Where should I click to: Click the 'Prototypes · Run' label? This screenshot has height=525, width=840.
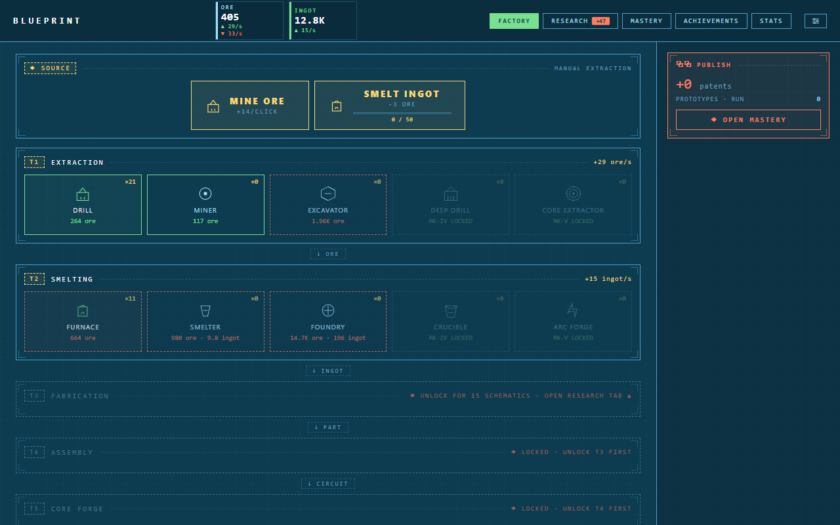coord(710,99)
